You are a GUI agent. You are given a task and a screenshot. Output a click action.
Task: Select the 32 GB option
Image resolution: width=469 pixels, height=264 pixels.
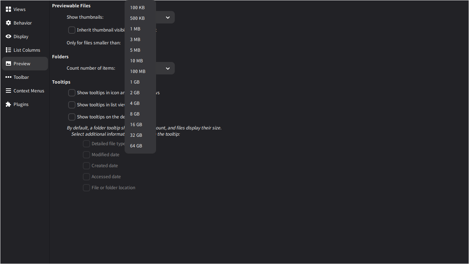(140, 135)
